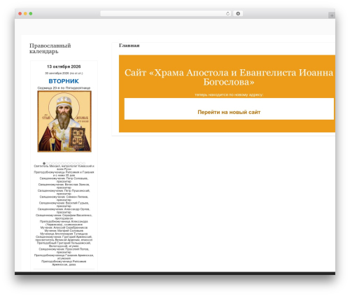Click the old-style date '30 сентября 2026'

click(x=64, y=73)
